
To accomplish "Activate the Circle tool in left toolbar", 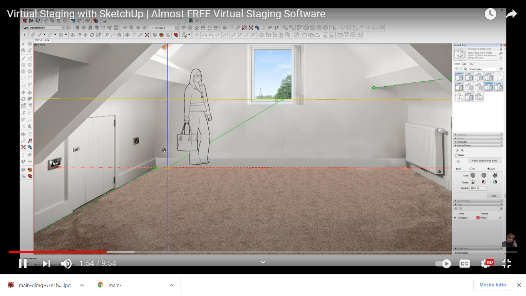I will pos(23,72).
